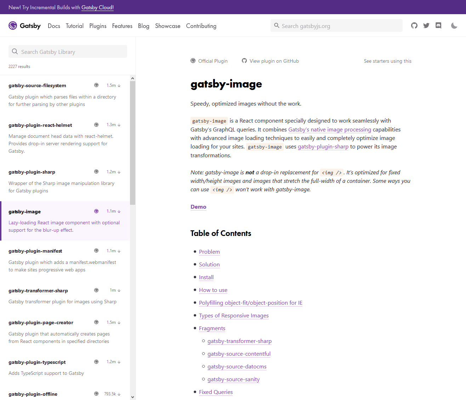Image resolution: width=466 pixels, height=400 pixels.
Task: Open the Tutorial menu item
Action: pyautogui.click(x=75, y=26)
